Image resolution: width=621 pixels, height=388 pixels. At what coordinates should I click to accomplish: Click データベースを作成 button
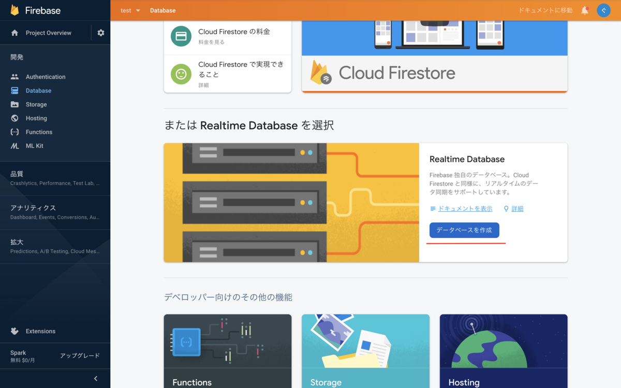[464, 230]
